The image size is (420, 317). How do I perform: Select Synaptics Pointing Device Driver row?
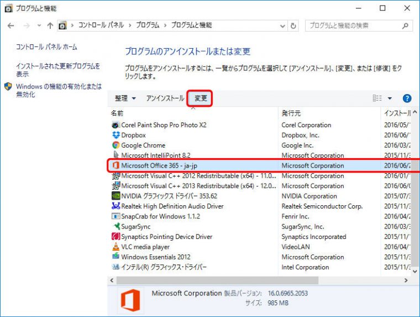click(259, 237)
